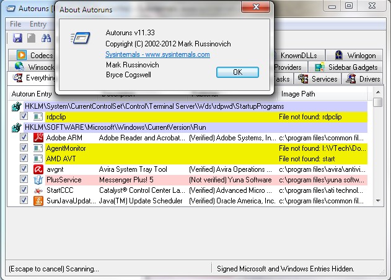Viewport: 391px width, 280px height.
Task: Click 'File not found: start' image path
Action: click(307, 159)
